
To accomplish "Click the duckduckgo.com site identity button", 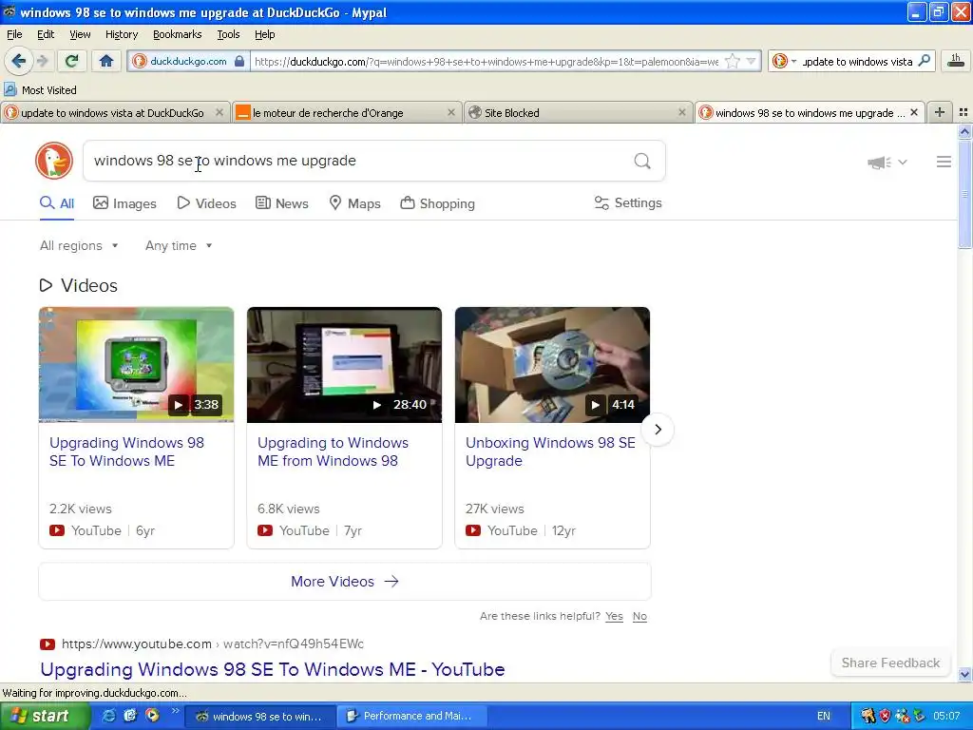I will coord(189,61).
